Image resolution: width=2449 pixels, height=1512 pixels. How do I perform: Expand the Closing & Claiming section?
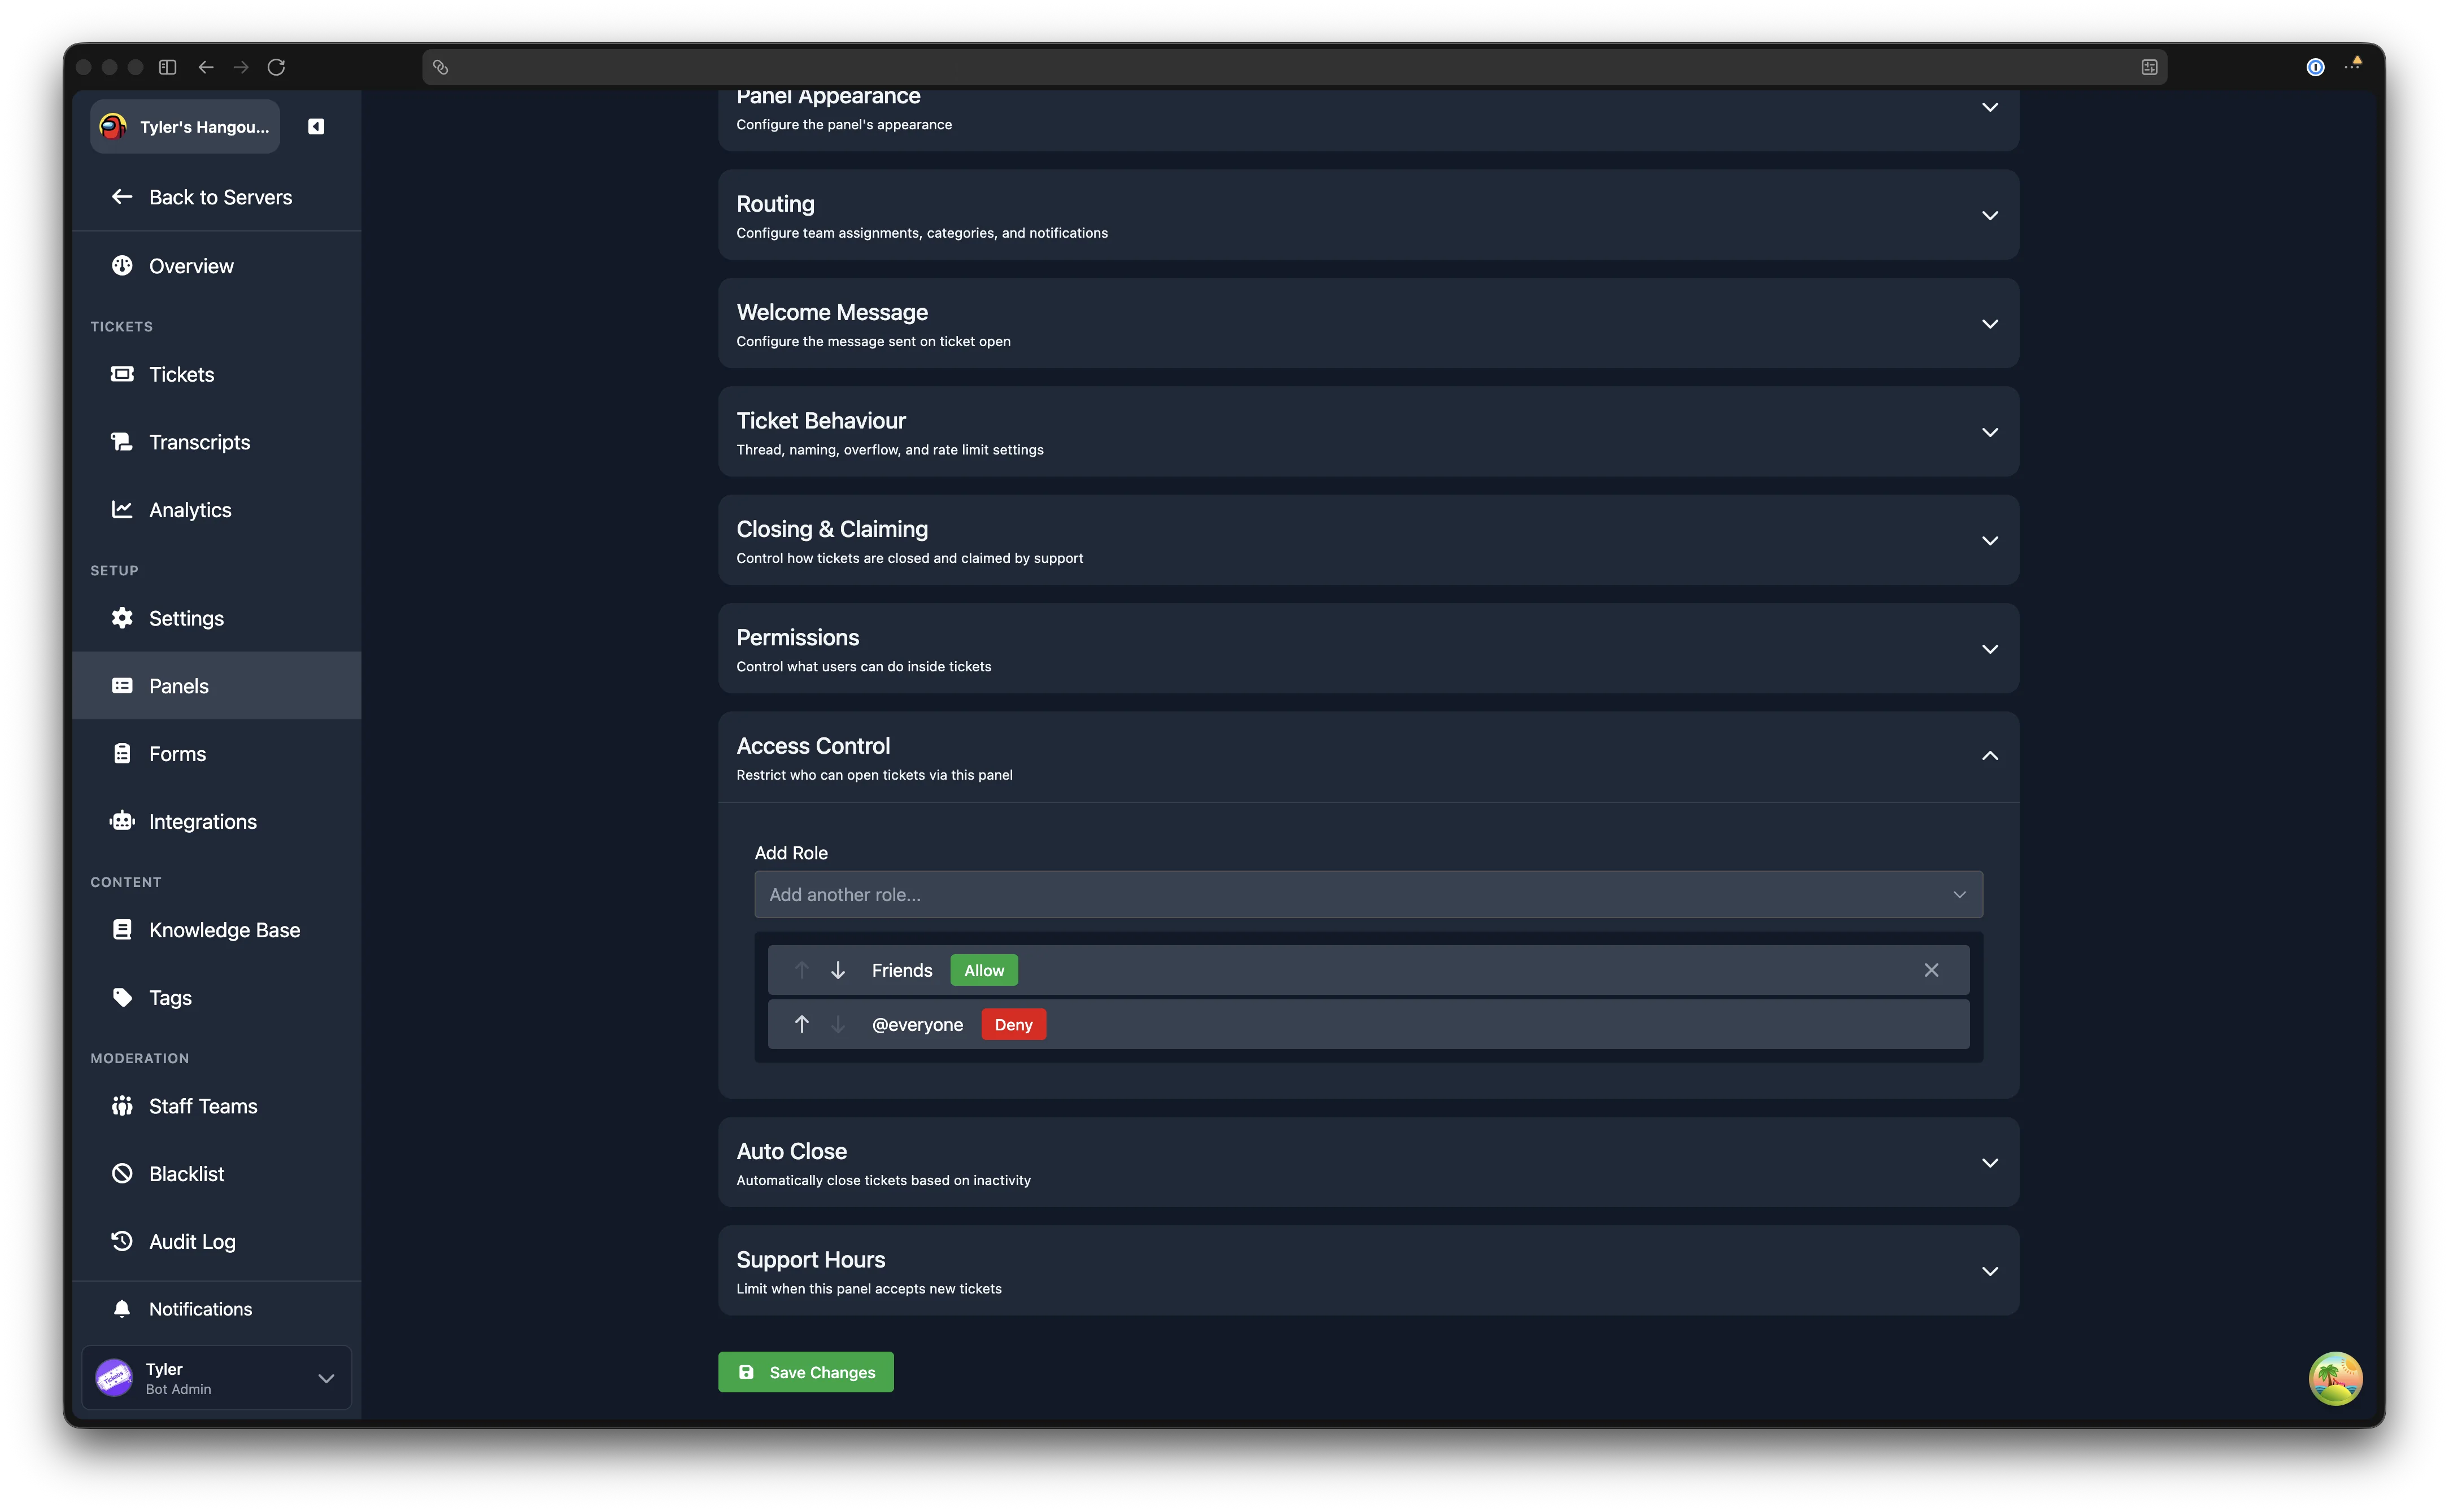1369,540
